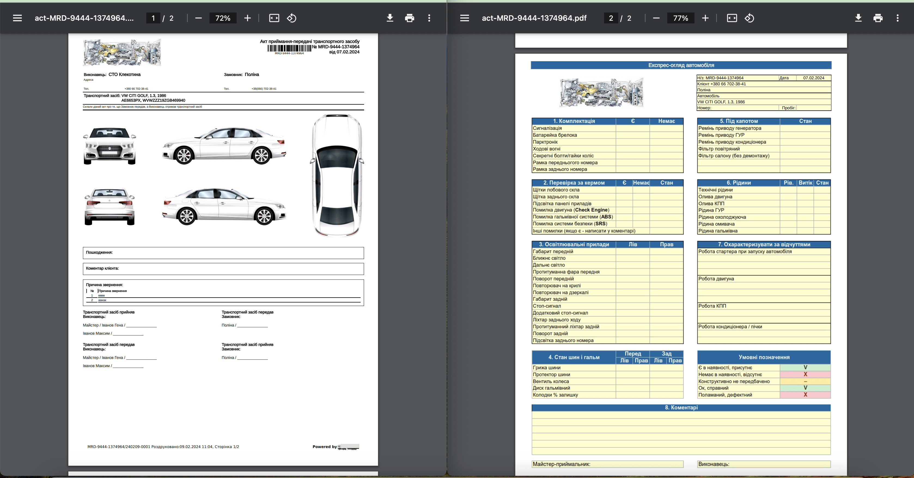Print document from left viewer
The image size is (914, 478).
coord(409,18)
